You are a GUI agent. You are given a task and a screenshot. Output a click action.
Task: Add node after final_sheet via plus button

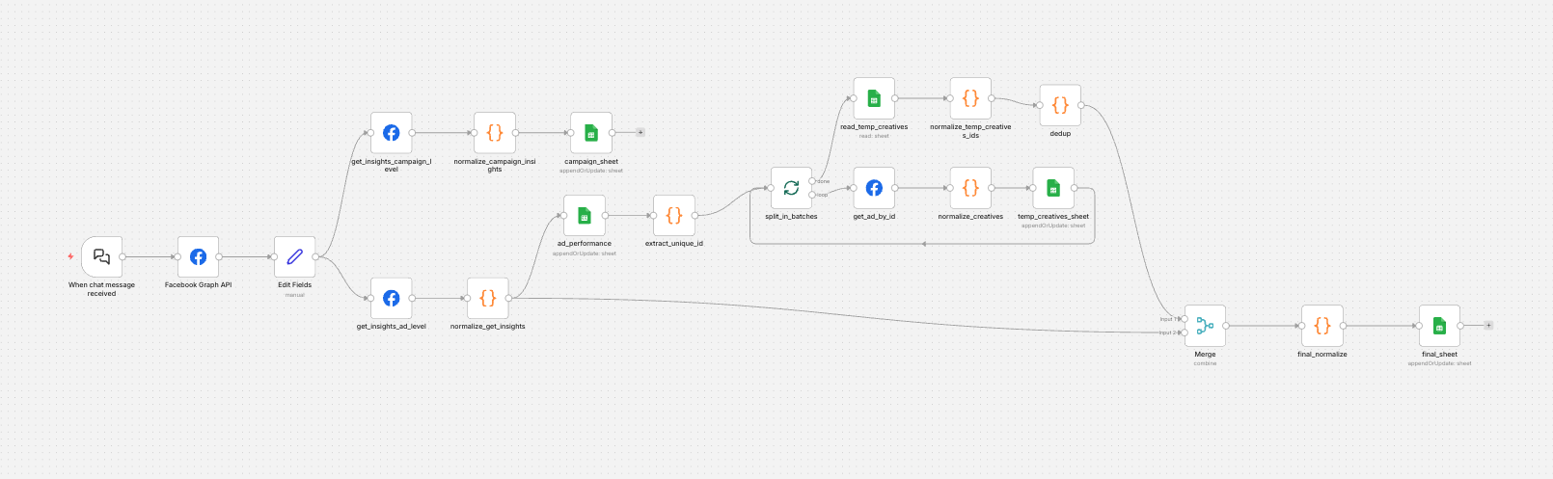pyautogui.click(x=1488, y=326)
